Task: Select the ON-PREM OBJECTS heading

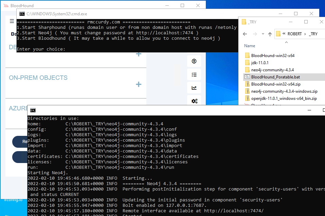Action: (38, 78)
